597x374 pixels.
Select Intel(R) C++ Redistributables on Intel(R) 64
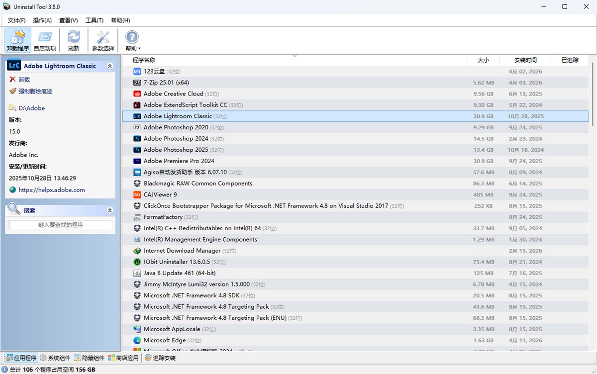point(355,228)
